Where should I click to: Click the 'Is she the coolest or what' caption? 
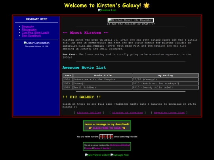coord(131,24)
